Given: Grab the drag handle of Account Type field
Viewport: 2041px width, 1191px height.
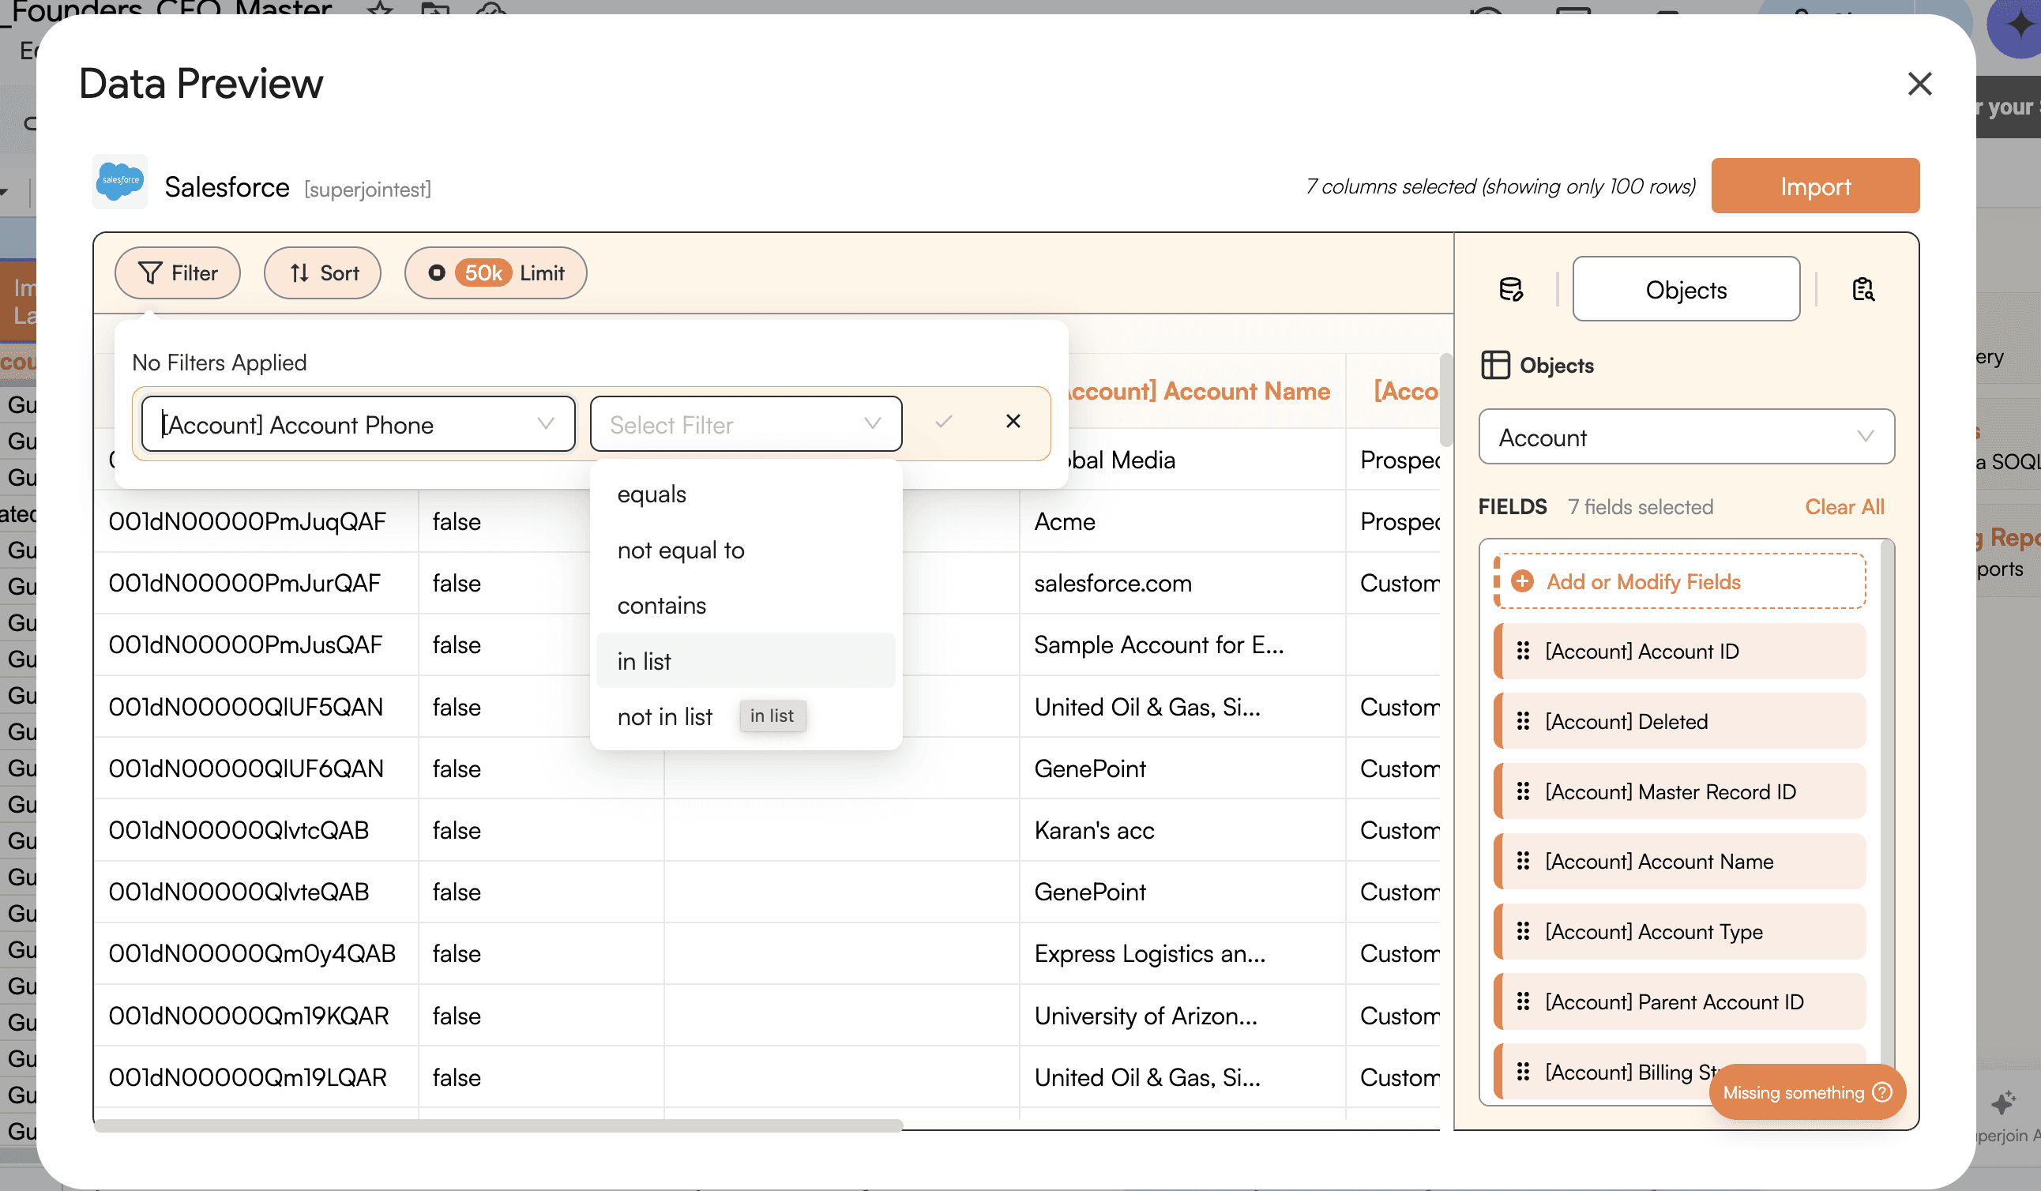Looking at the screenshot, I should [1523, 931].
